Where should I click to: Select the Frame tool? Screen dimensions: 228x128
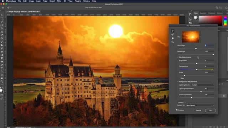click(2, 32)
